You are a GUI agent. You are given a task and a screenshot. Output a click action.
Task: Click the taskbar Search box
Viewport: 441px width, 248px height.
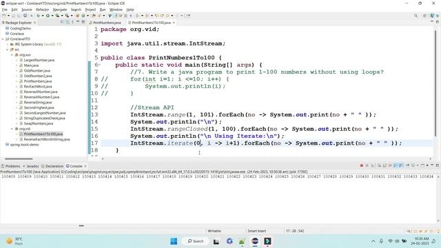(x=196, y=241)
